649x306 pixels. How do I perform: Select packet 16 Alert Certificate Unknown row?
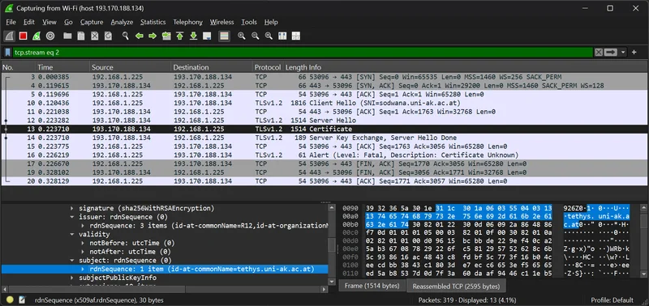[x=325, y=155]
